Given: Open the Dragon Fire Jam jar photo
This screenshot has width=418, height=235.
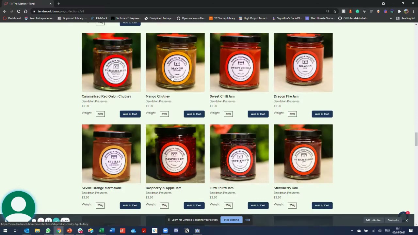Looking at the screenshot, I should (x=303, y=62).
